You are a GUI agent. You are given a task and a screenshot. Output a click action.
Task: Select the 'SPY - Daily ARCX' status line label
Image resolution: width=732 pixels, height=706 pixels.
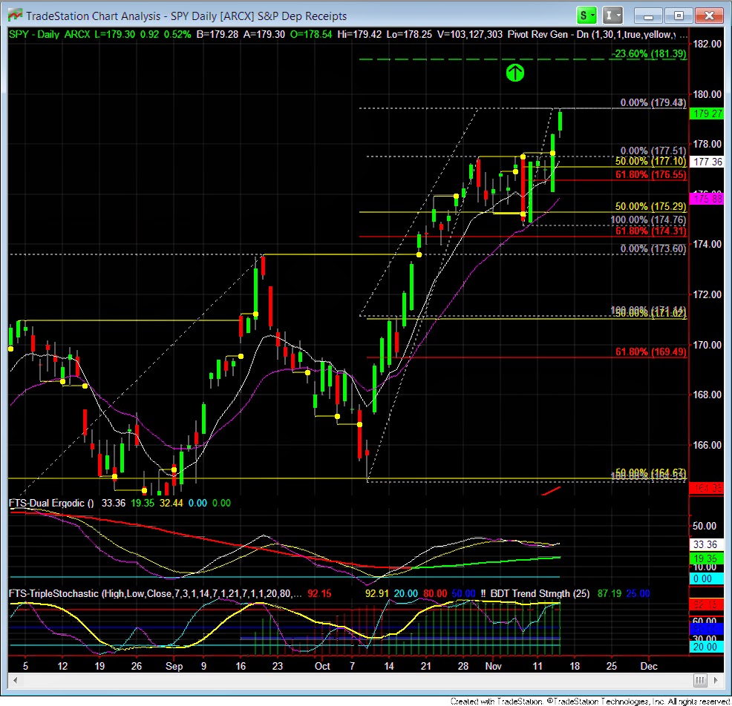point(50,35)
